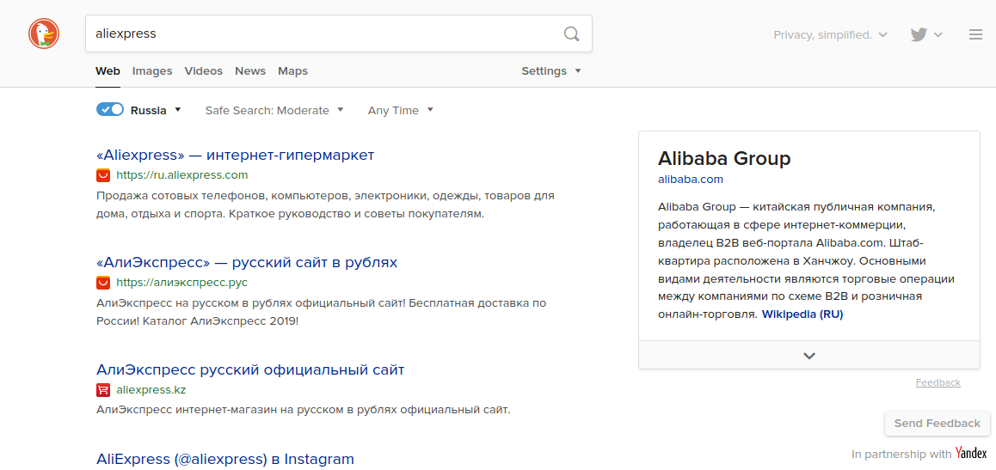Click the https://алиэкспресс.рус URL
Screen dimensions: 996x470
point(182,282)
